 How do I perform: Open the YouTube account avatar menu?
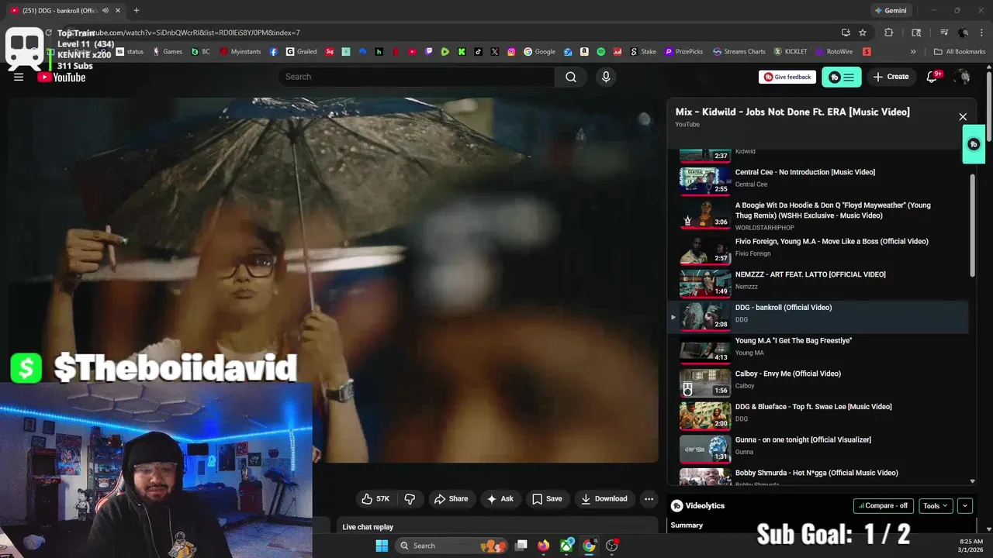tap(963, 77)
